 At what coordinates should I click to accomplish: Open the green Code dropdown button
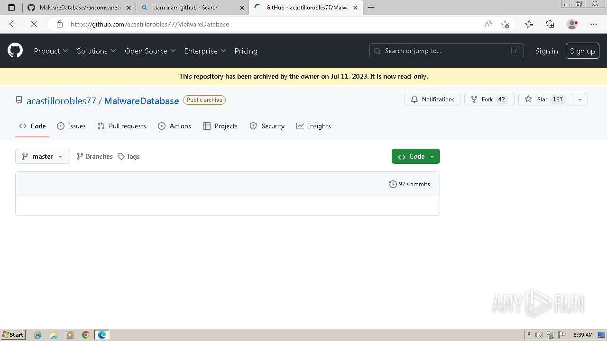pos(416,156)
